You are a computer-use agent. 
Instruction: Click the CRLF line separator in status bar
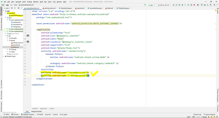(193, 117)
